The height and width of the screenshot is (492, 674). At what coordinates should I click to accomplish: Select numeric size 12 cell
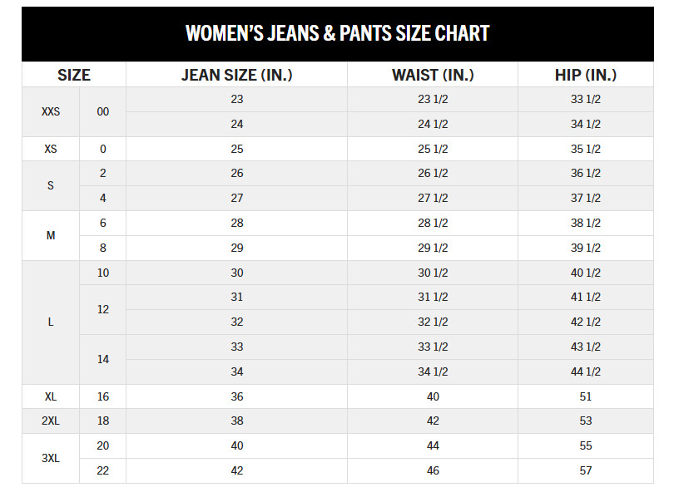click(x=102, y=309)
